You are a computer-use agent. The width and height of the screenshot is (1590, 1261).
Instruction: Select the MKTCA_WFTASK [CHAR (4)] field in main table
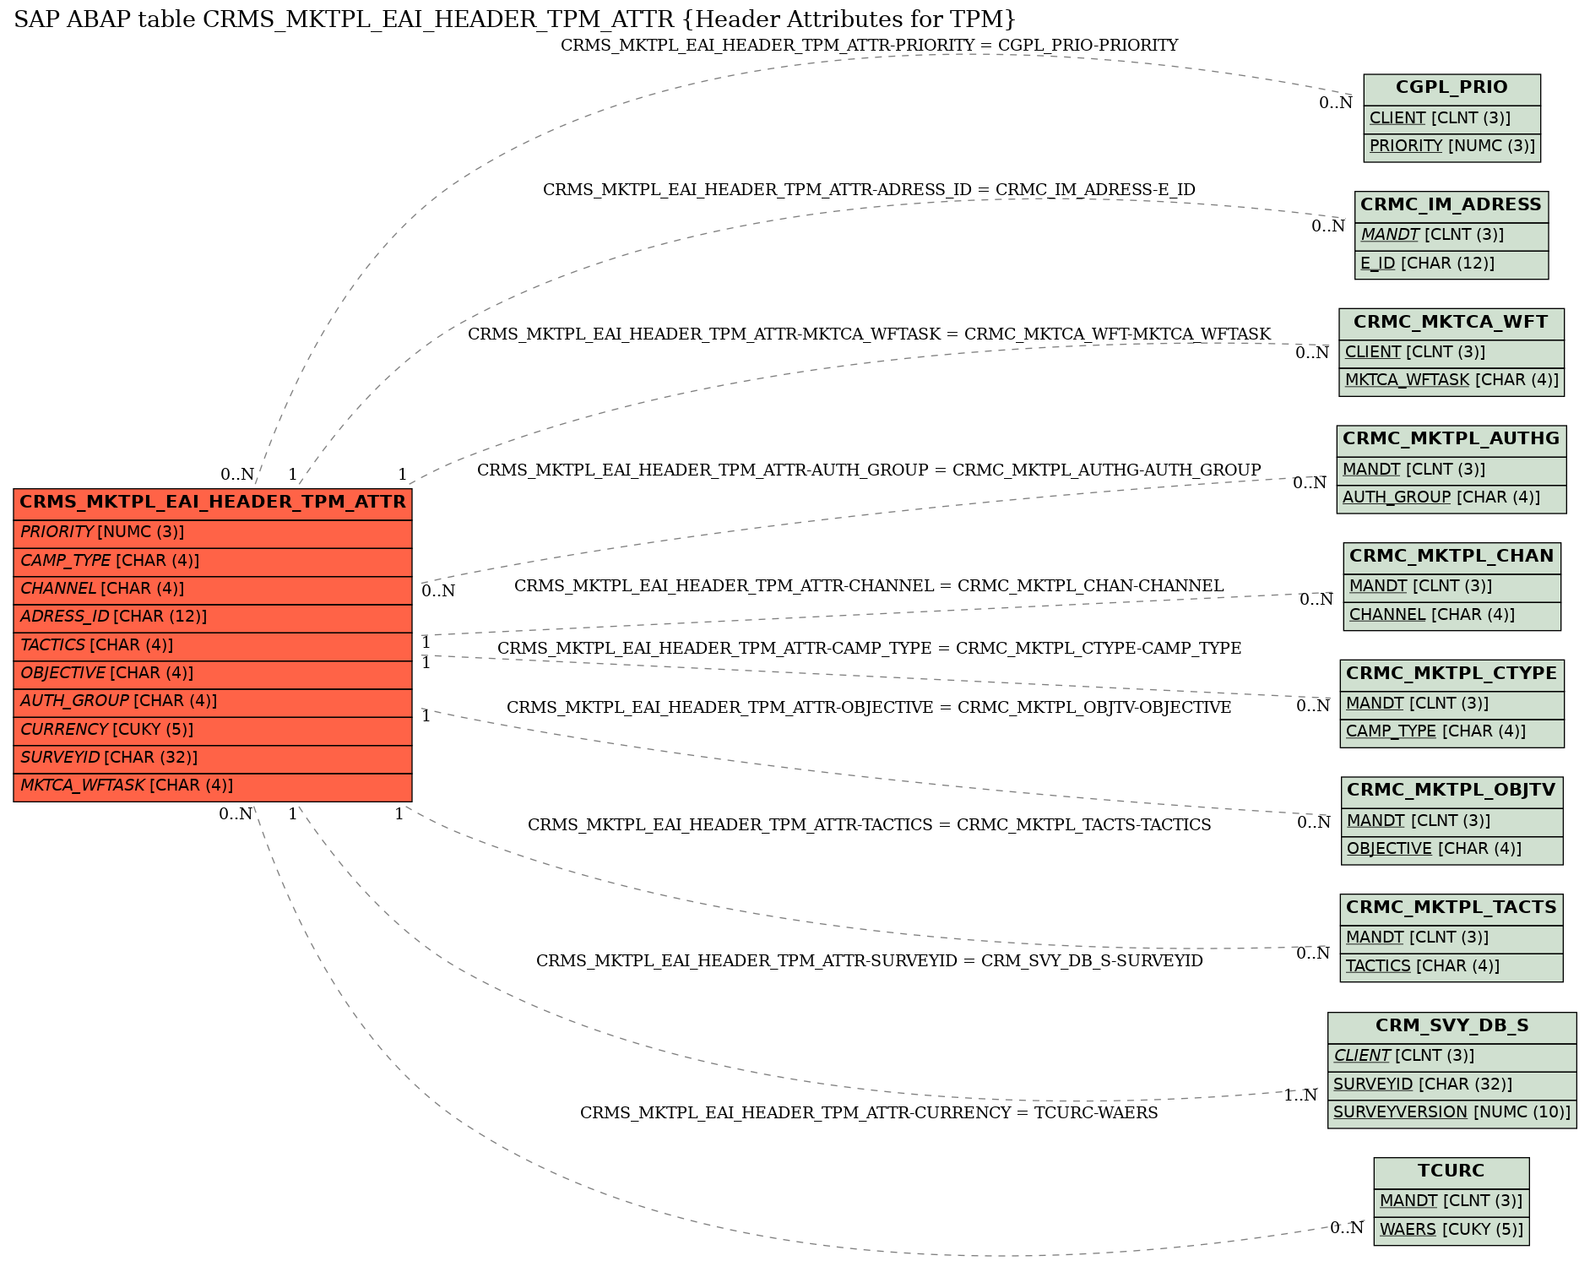pos(213,786)
